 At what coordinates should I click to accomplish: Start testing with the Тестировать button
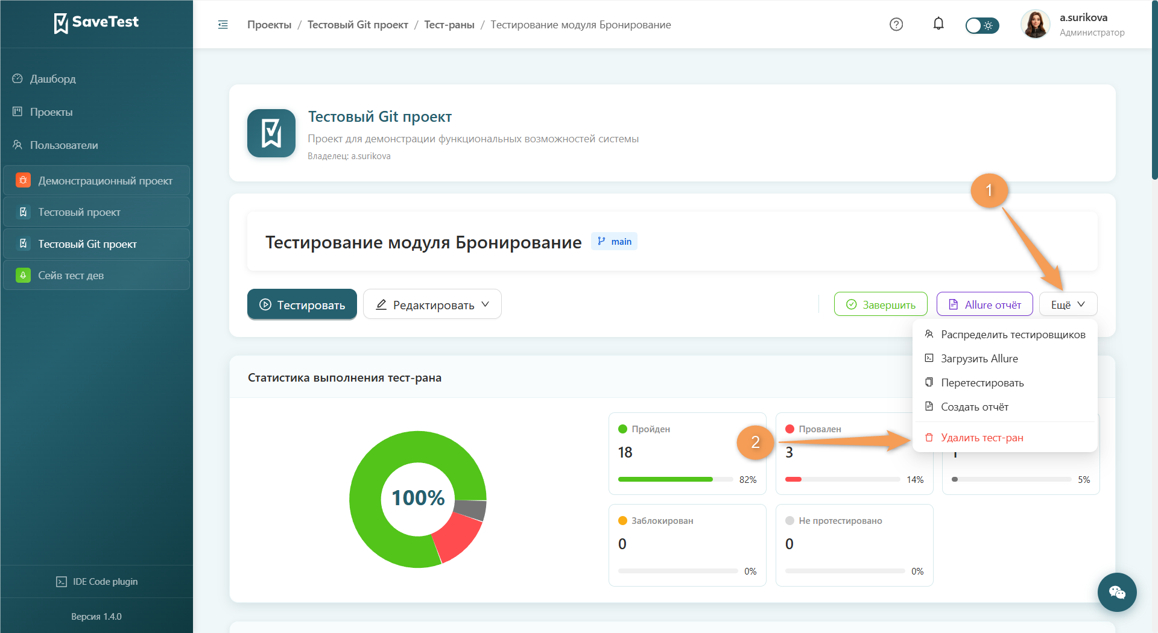[302, 304]
